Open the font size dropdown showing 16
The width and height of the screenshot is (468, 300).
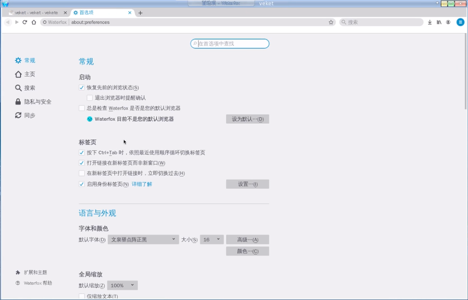[211, 239]
